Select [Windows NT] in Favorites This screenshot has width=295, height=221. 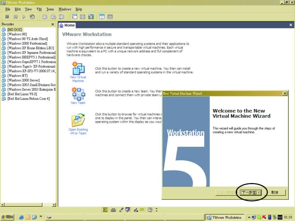[17, 76]
